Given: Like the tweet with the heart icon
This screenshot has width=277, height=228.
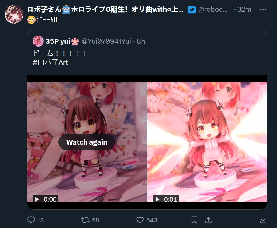Looking at the screenshot, I should [140, 220].
